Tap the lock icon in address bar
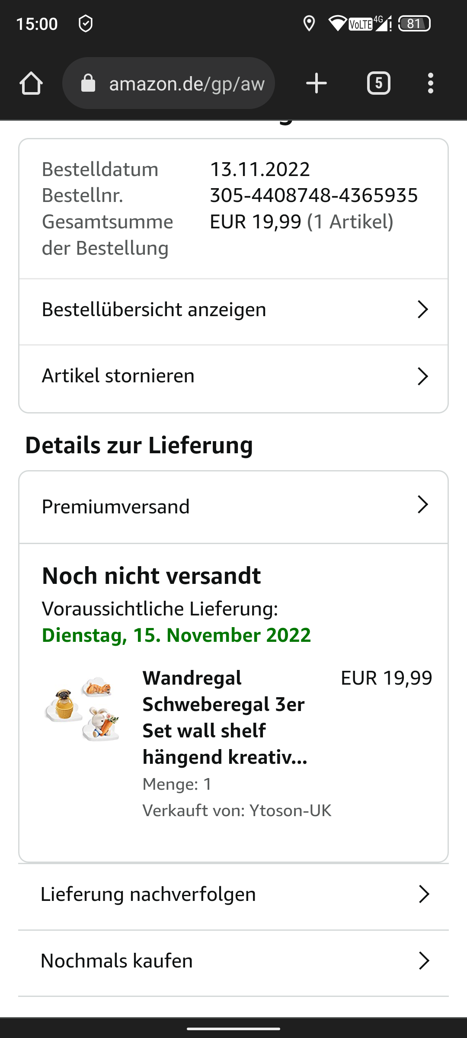The image size is (467, 1038). tap(88, 83)
